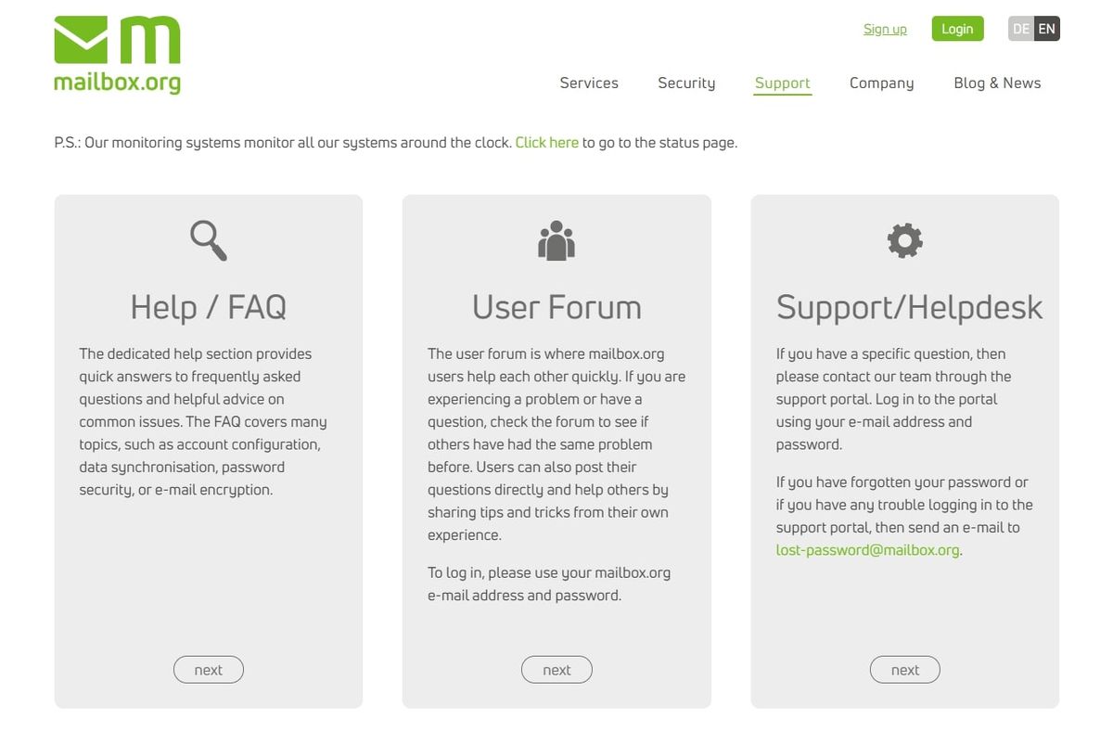The image size is (1113, 732).
Task: Click the mailbox.org logo
Action: point(116,51)
